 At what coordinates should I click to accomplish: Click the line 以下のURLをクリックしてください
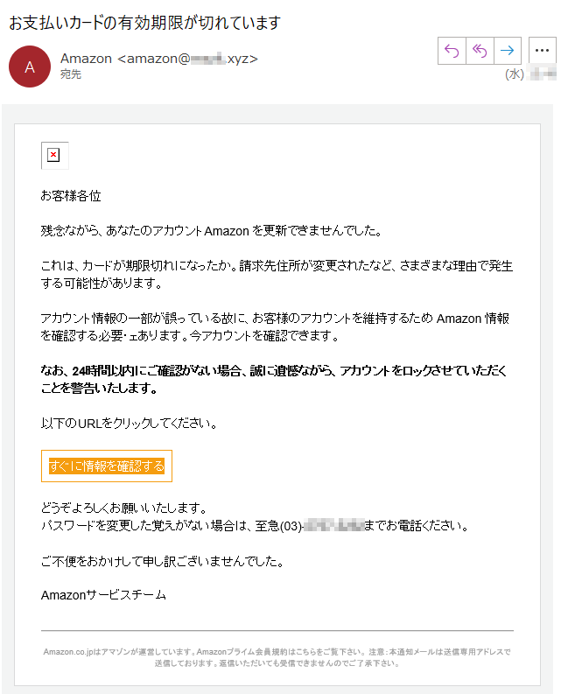coord(129,424)
